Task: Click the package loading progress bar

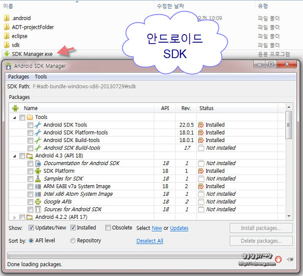Action: click(139, 255)
